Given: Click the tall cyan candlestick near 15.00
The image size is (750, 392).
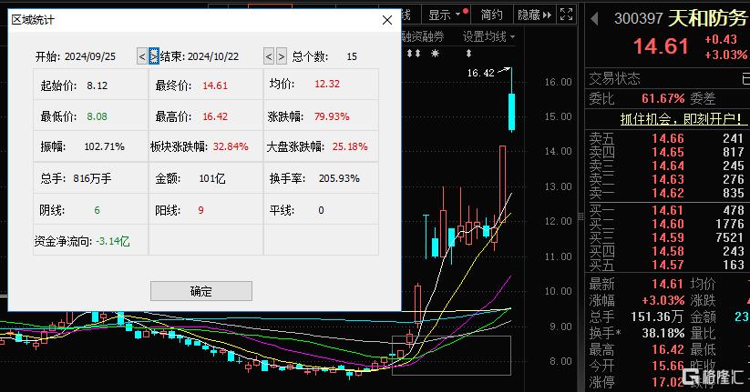Looking at the screenshot, I should tap(511, 112).
